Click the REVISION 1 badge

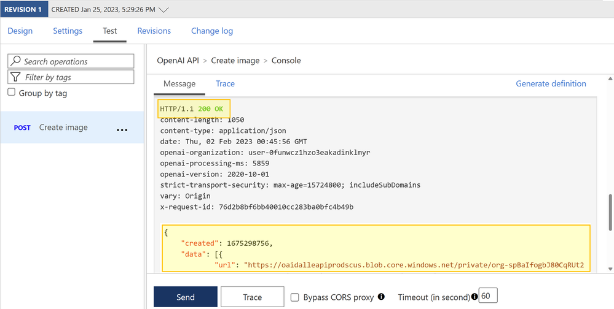pyautogui.click(x=23, y=10)
